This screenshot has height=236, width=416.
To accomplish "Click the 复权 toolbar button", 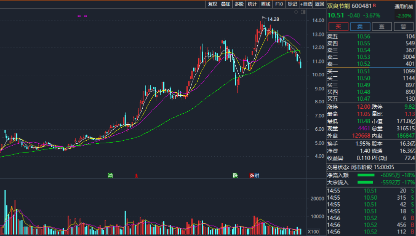I will pos(212,4).
